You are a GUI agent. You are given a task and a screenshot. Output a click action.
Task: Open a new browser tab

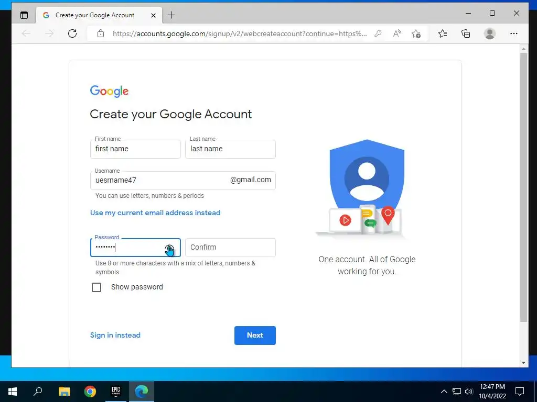point(171,15)
